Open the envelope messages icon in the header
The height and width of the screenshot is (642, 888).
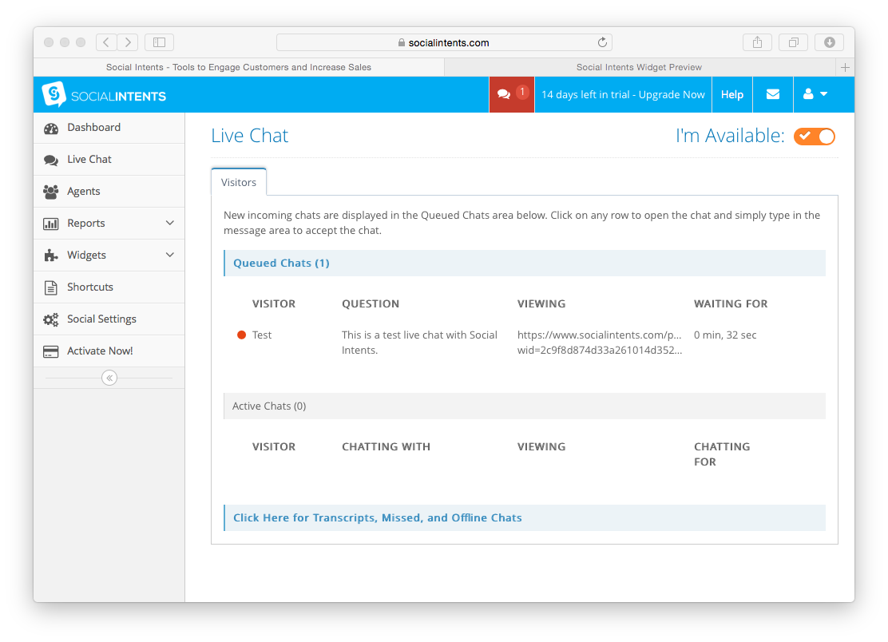772,94
